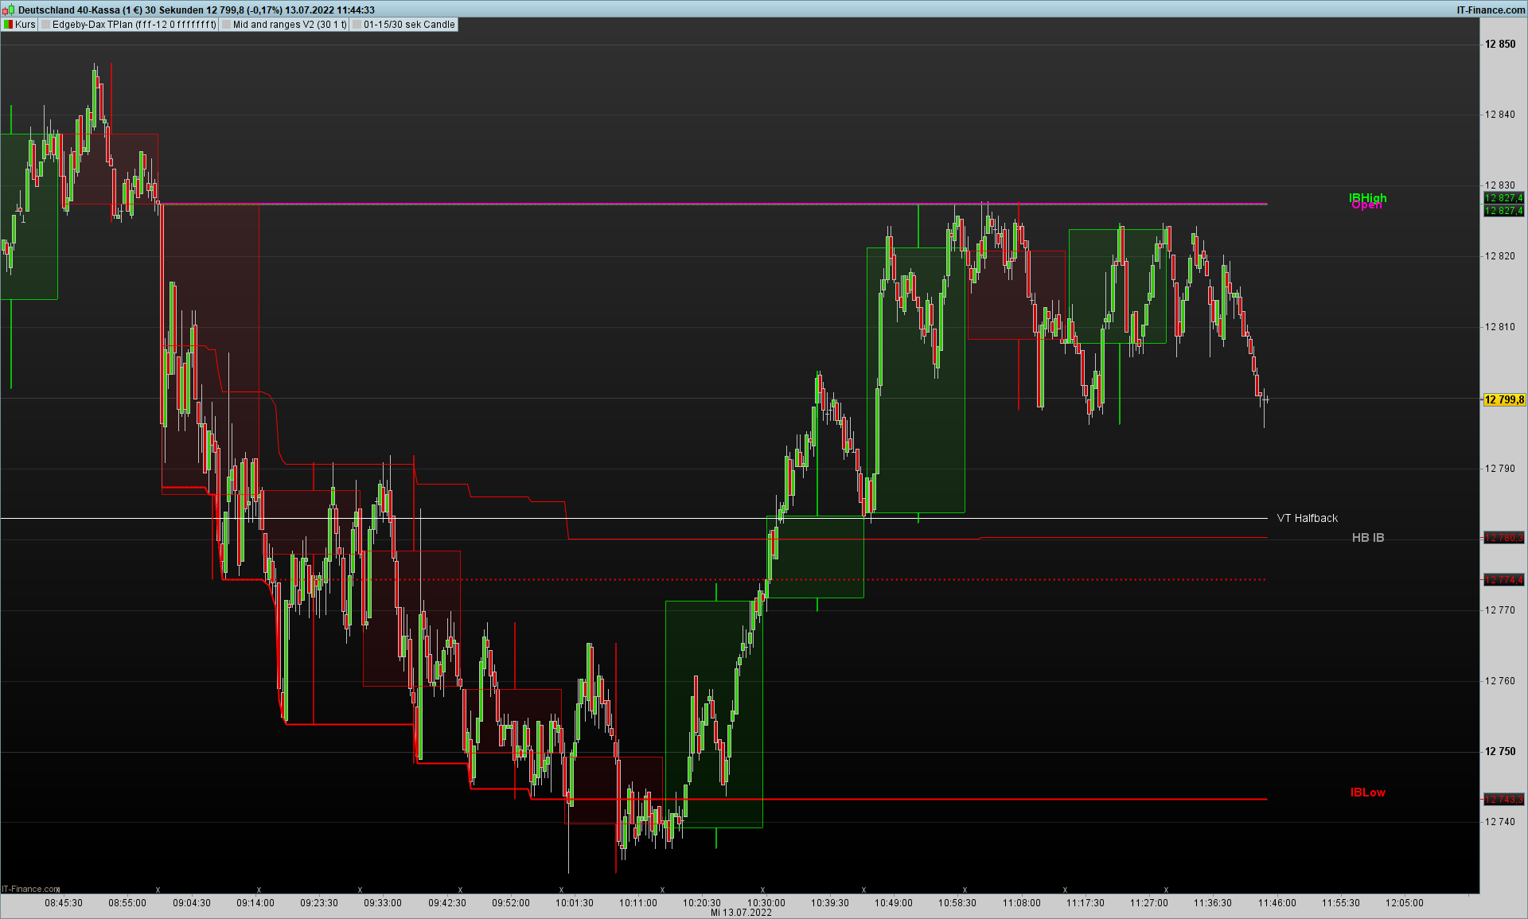The height and width of the screenshot is (919, 1528).
Task: Open 01-15/30 sek Candle indicator label
Action: click(x=409, y=25)
